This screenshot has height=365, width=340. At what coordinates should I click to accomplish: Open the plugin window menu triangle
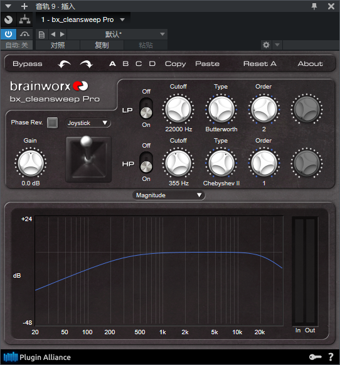(x=8, y=6)
